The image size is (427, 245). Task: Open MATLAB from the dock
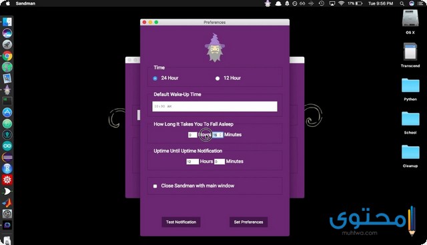[7, 202]
